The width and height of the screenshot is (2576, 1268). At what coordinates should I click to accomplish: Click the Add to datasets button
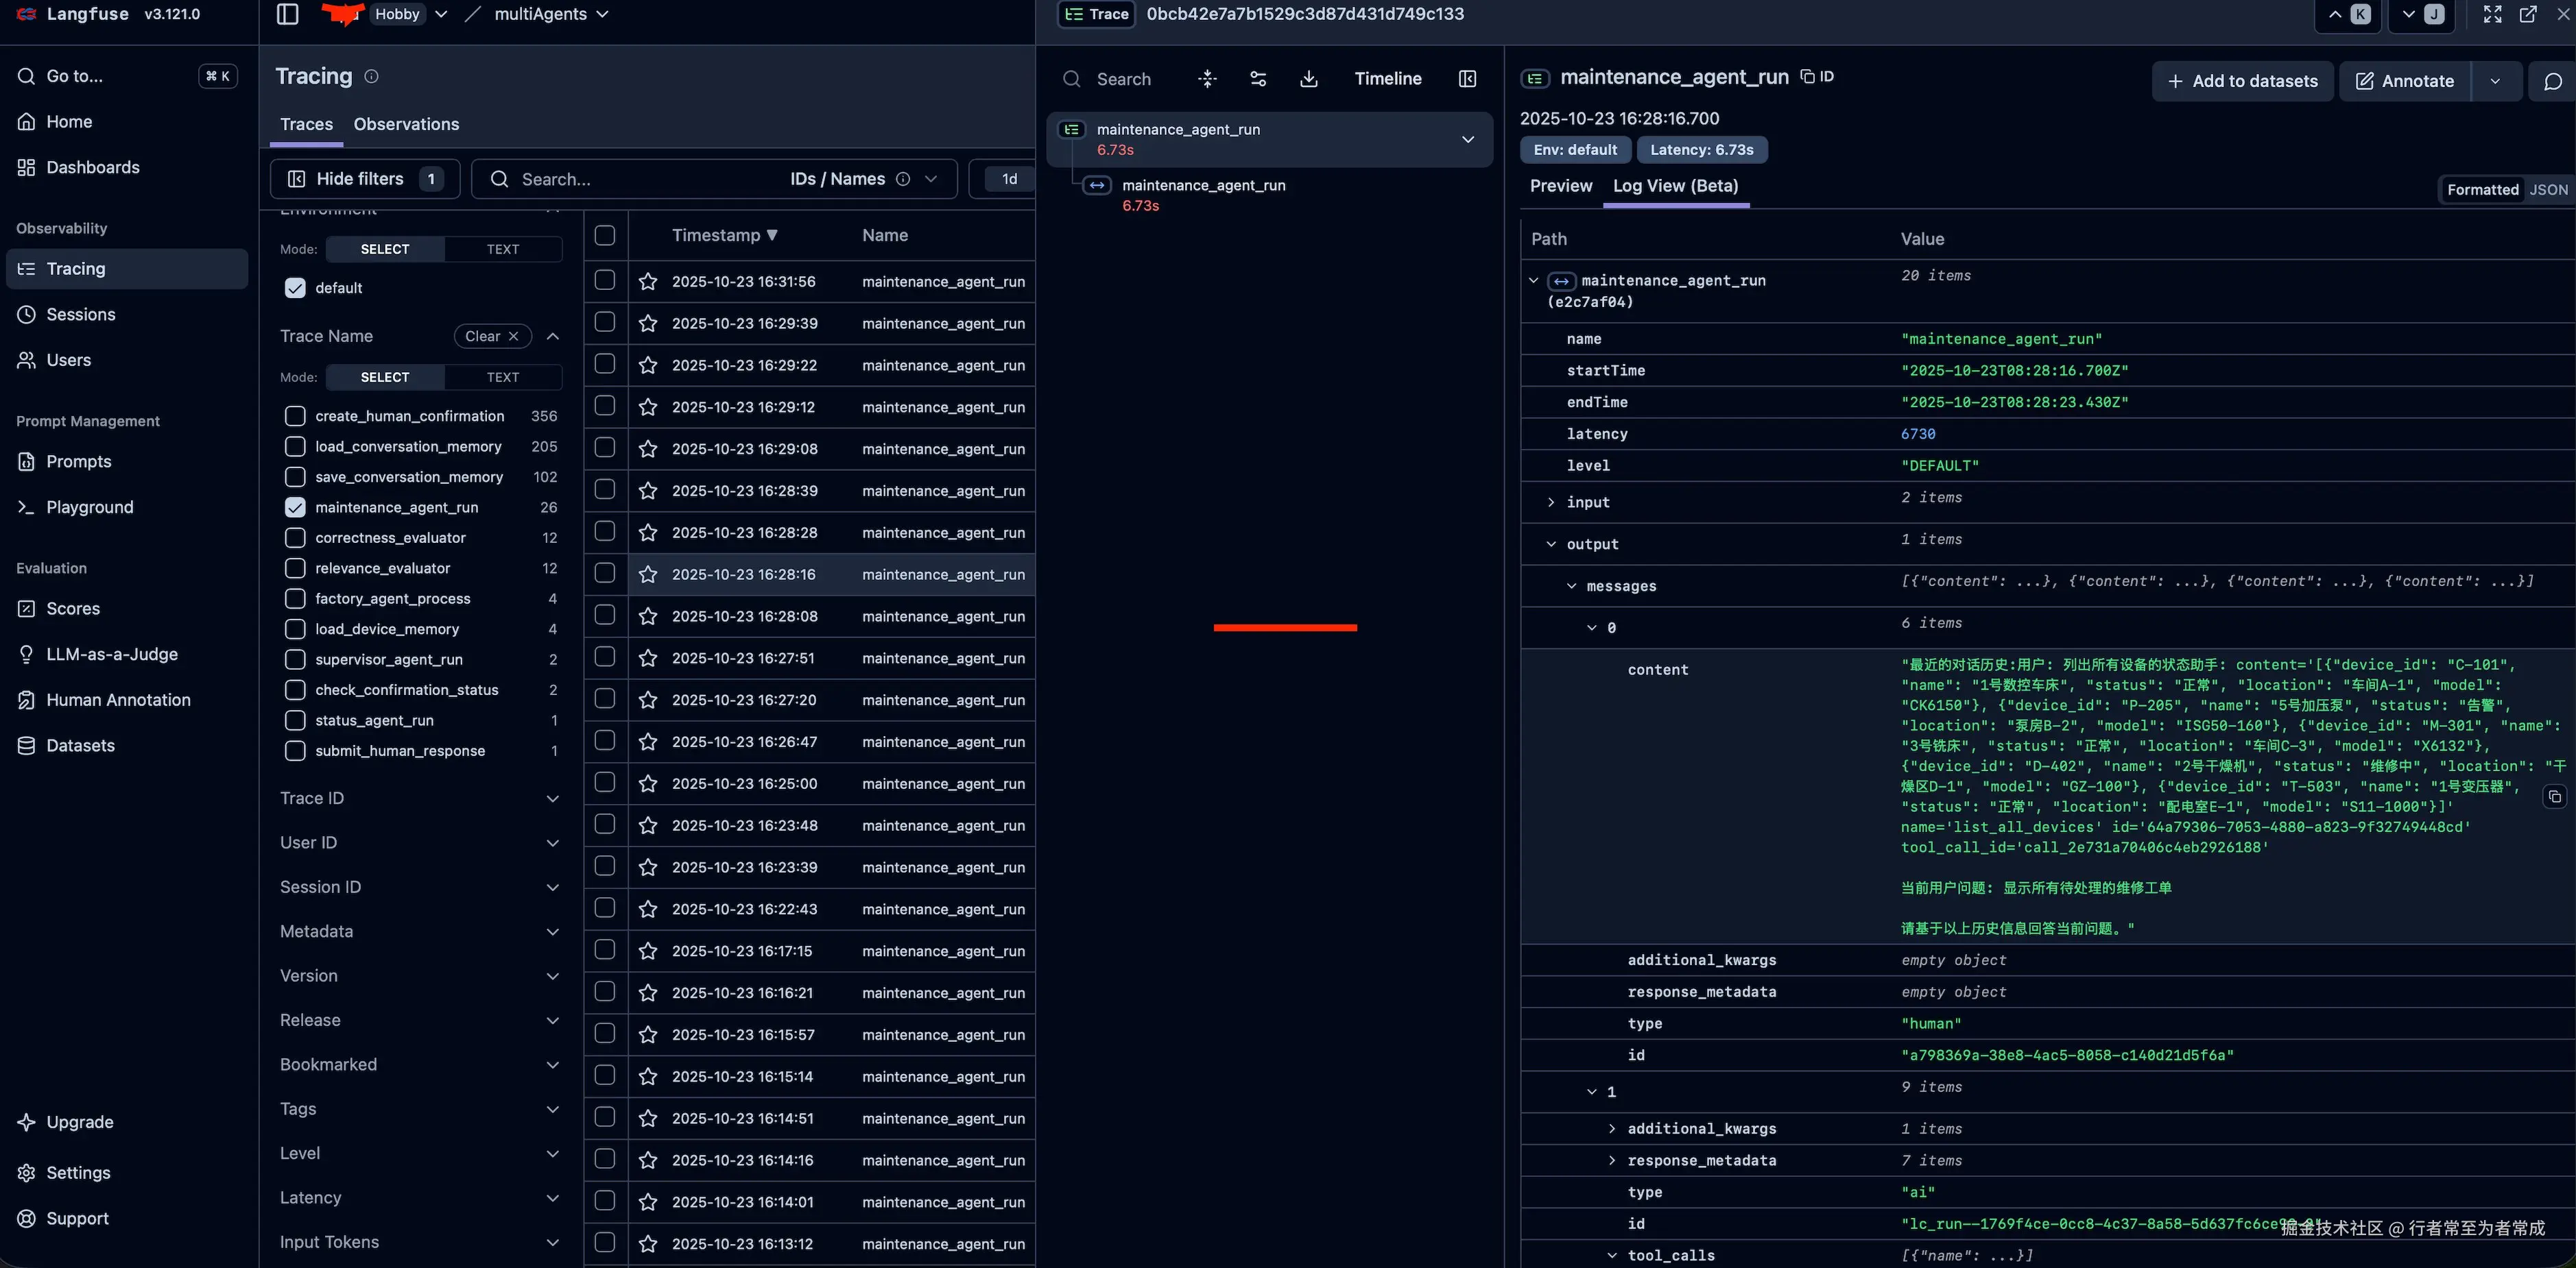[2241, 81]
